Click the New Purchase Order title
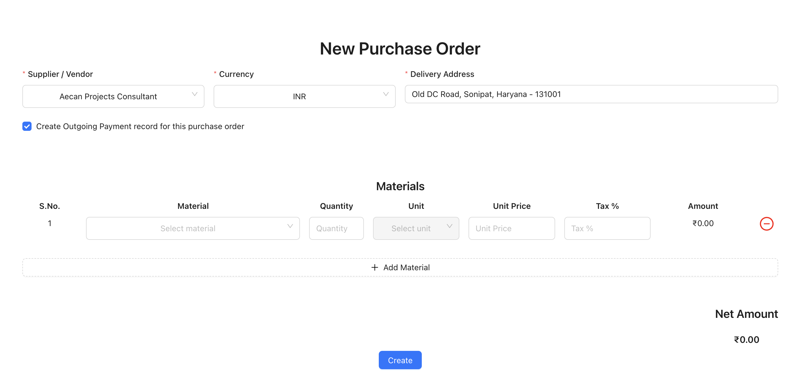The width and height of the screenshot is (800, 385). pos(400,48)
